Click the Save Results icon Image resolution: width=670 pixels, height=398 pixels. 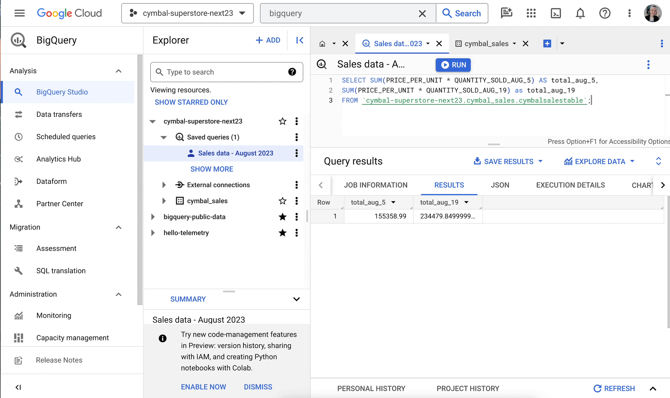click(x=478, y=162)
